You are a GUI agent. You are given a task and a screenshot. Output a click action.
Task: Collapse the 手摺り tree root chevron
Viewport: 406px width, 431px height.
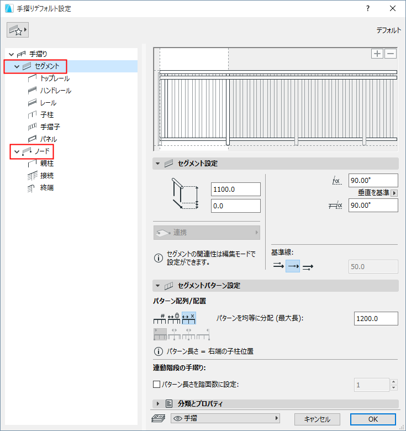click(x=11, y=54)
